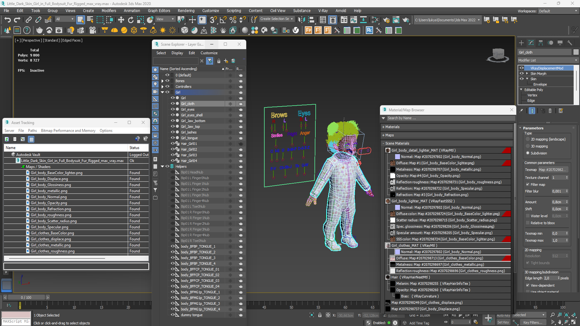
Task: Open the Utilities wrench panel tab
Action: (570, 43)
